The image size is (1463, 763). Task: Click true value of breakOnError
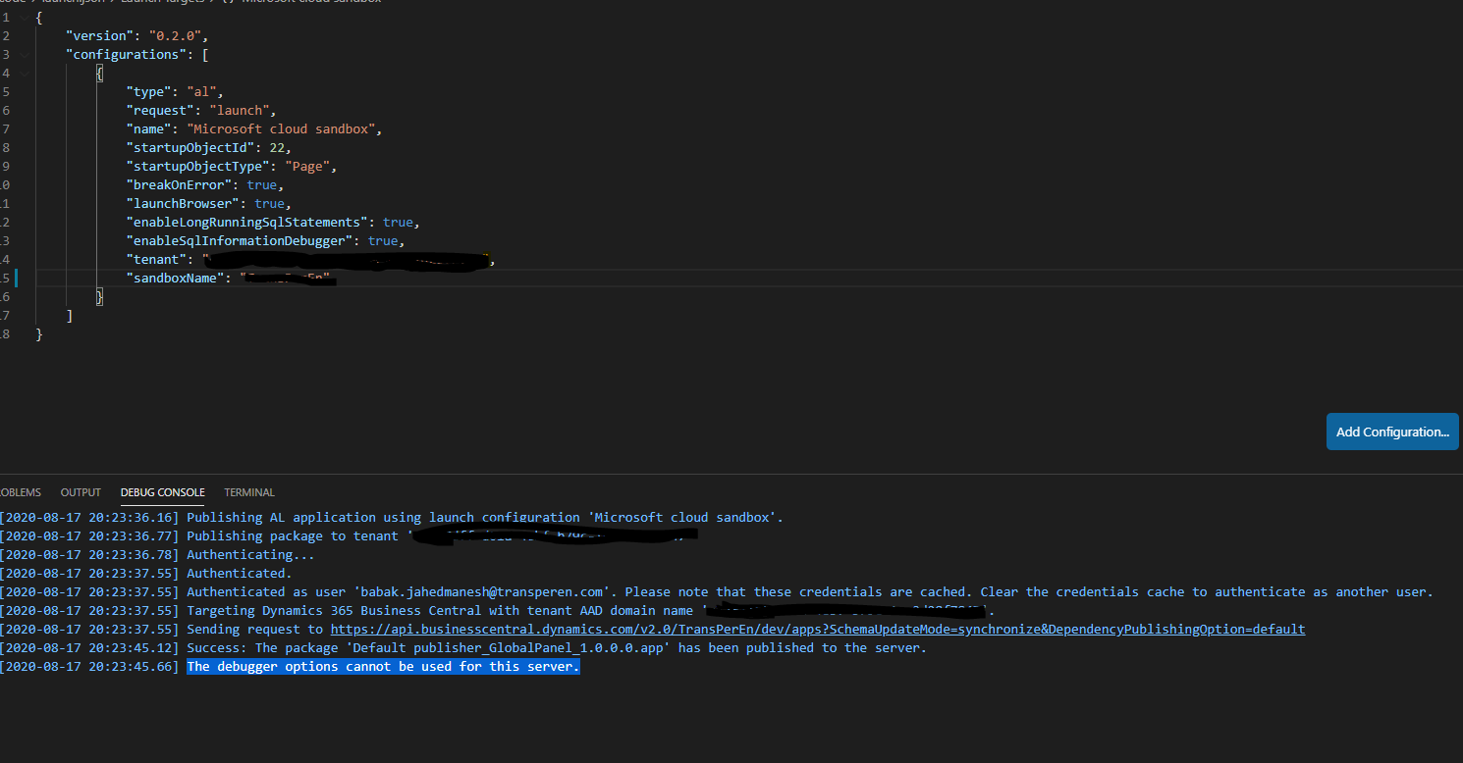261,185
